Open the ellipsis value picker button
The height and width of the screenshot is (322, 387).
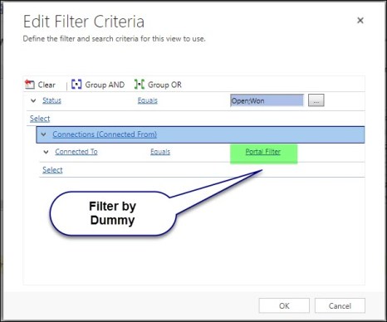[x=316, y=100]
